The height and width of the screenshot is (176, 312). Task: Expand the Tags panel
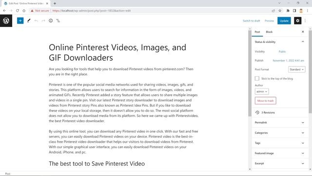pos(279,143)
